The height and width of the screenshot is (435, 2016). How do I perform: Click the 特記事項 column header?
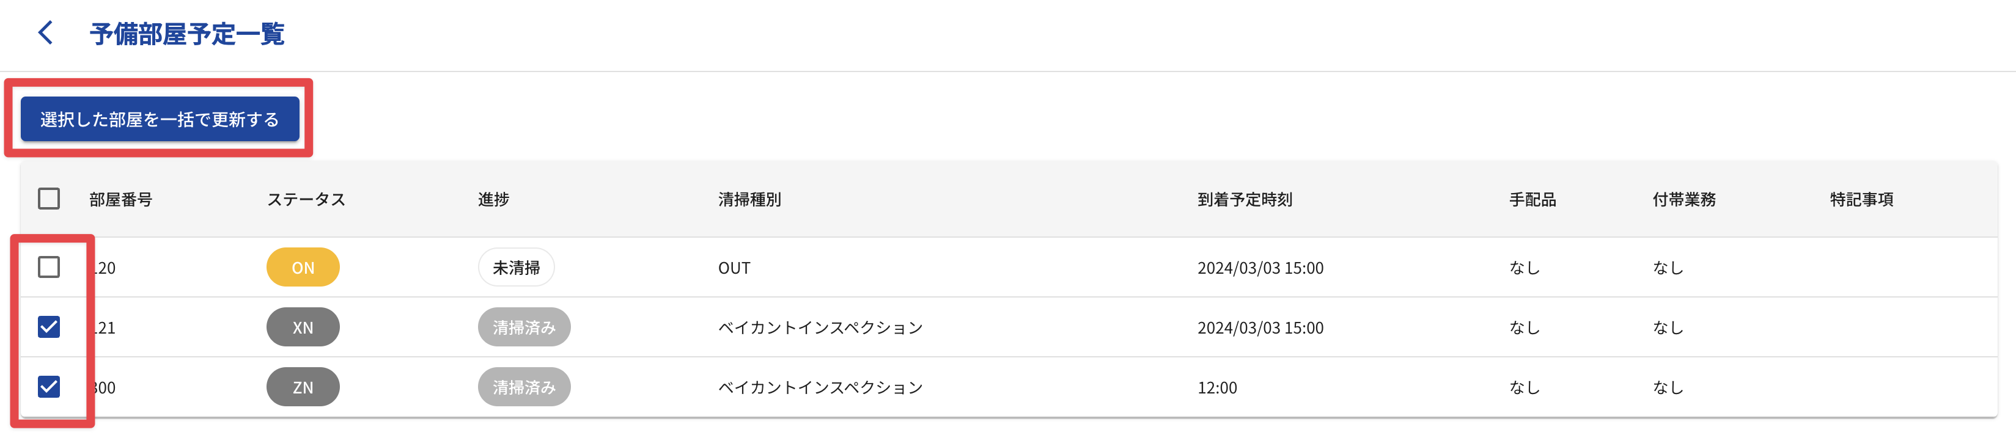1861,200
